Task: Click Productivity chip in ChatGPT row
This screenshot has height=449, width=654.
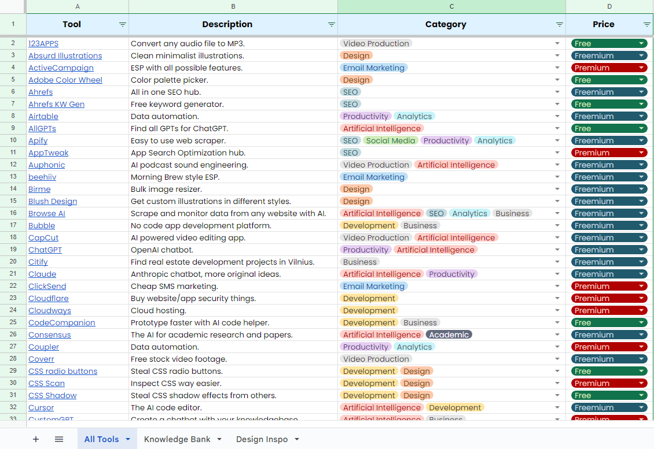Action: coord(365,250)
